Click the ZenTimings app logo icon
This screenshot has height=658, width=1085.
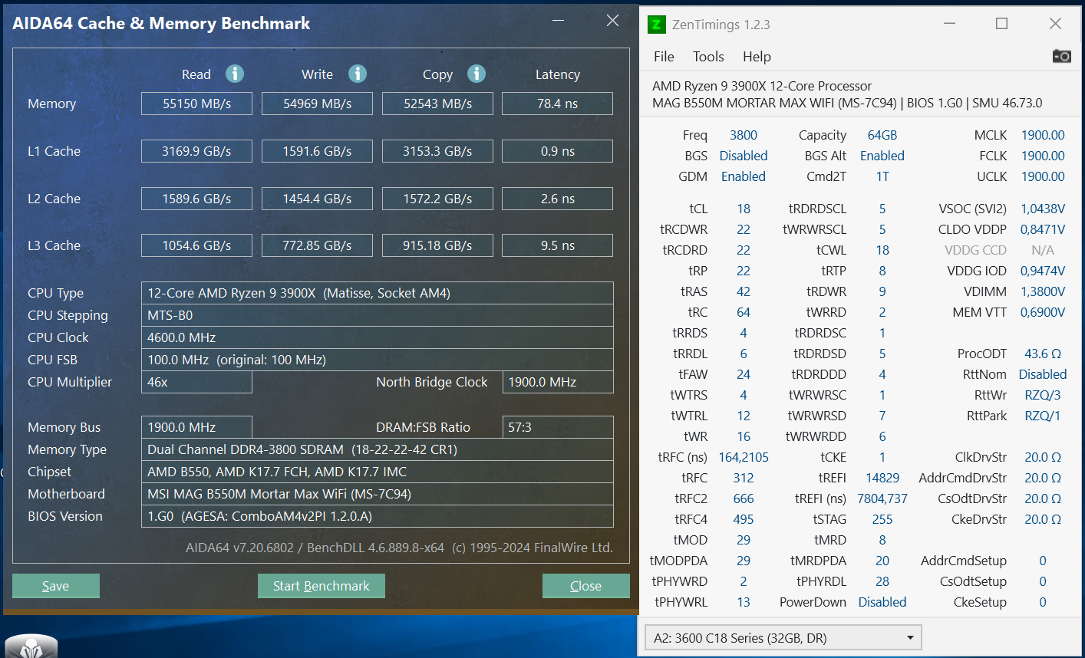pos(656,25)
